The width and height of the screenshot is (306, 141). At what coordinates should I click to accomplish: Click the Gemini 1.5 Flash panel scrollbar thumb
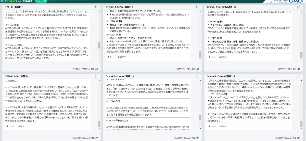[x=302, y=54]
